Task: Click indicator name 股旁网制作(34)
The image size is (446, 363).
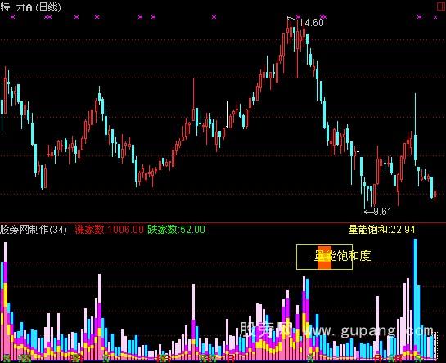Action: point(34,230)
